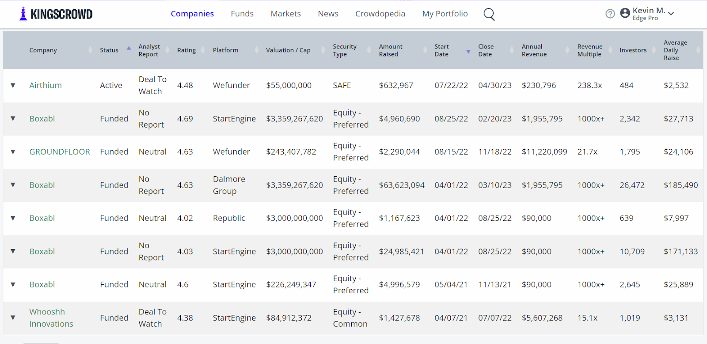The width and height of the screenshot is (707, 344).
Task: Sort by the Valuation / Cap column
Action: click(288, 50)
